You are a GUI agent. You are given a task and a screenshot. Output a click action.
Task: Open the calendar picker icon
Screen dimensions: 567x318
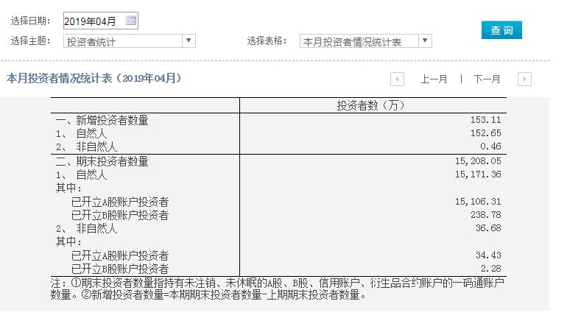coord(131,21)
